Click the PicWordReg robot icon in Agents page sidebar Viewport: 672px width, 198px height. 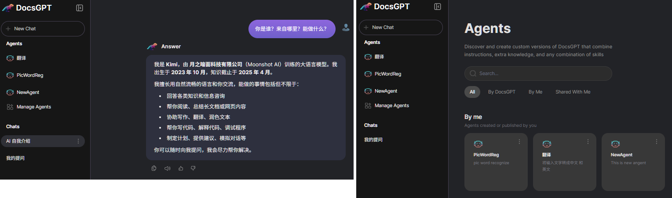click(x=368, y=74)
